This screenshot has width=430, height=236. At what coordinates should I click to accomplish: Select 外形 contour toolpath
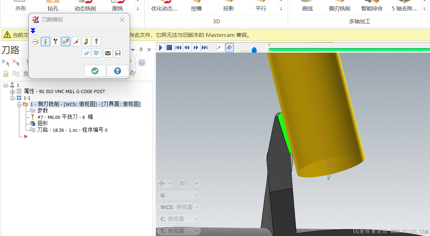(21, 6)
